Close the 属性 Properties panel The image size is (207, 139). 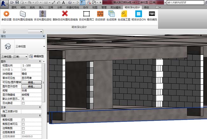(44, 36)
